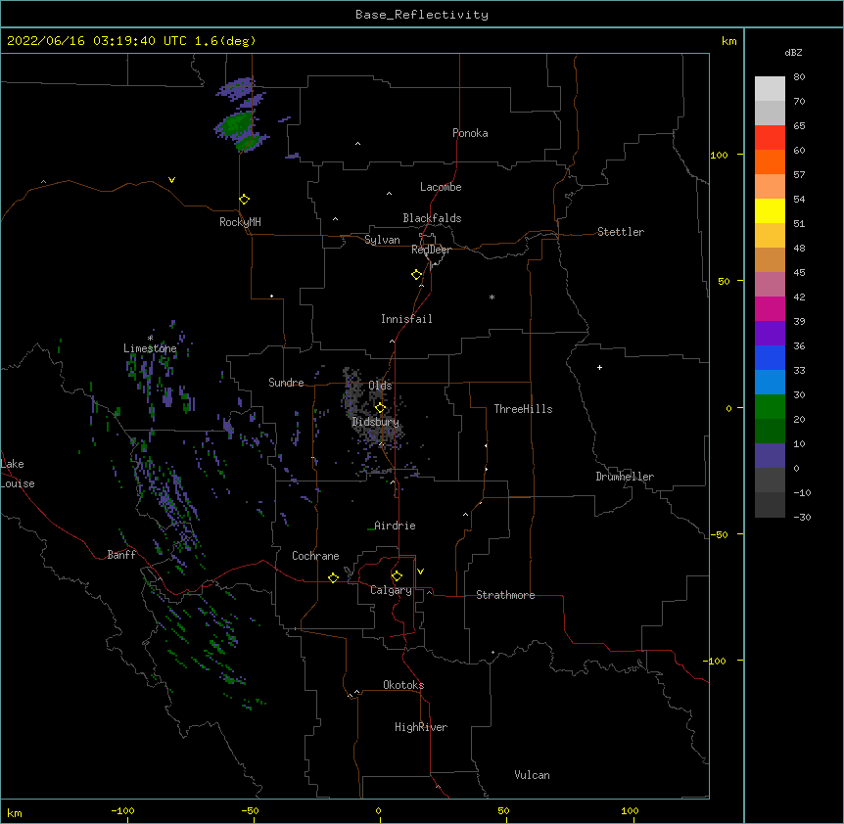Click the Okotoks label
844x824 pixels.
coord(403,685)
